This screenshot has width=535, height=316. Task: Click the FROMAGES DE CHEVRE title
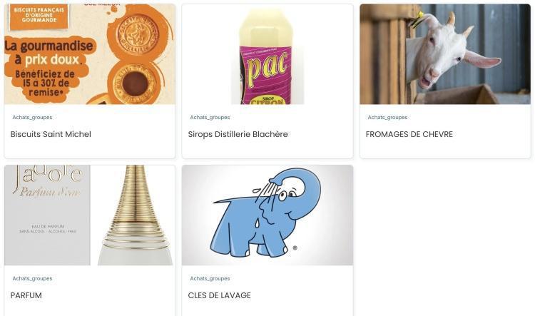tap(409, 134)
